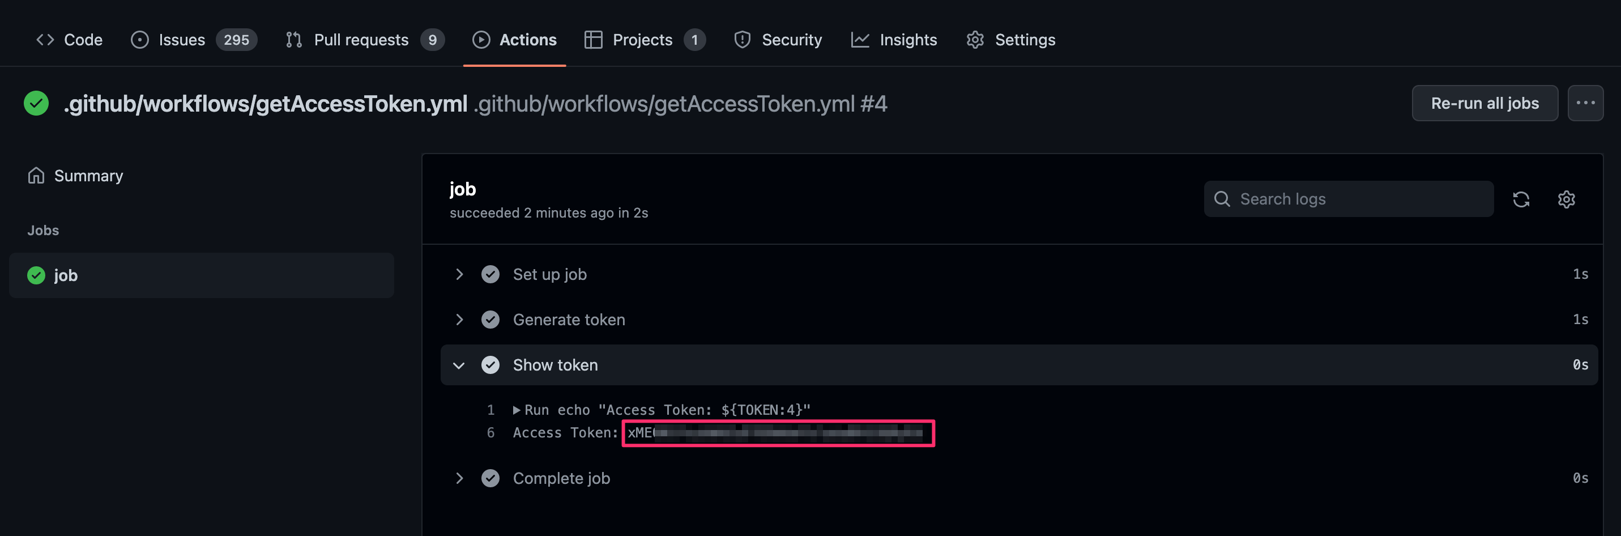Image resolution: width=1621 pixels, height=536 pixels.
Task: Expand the Complete job step
Action: click(x=459, y=478)
